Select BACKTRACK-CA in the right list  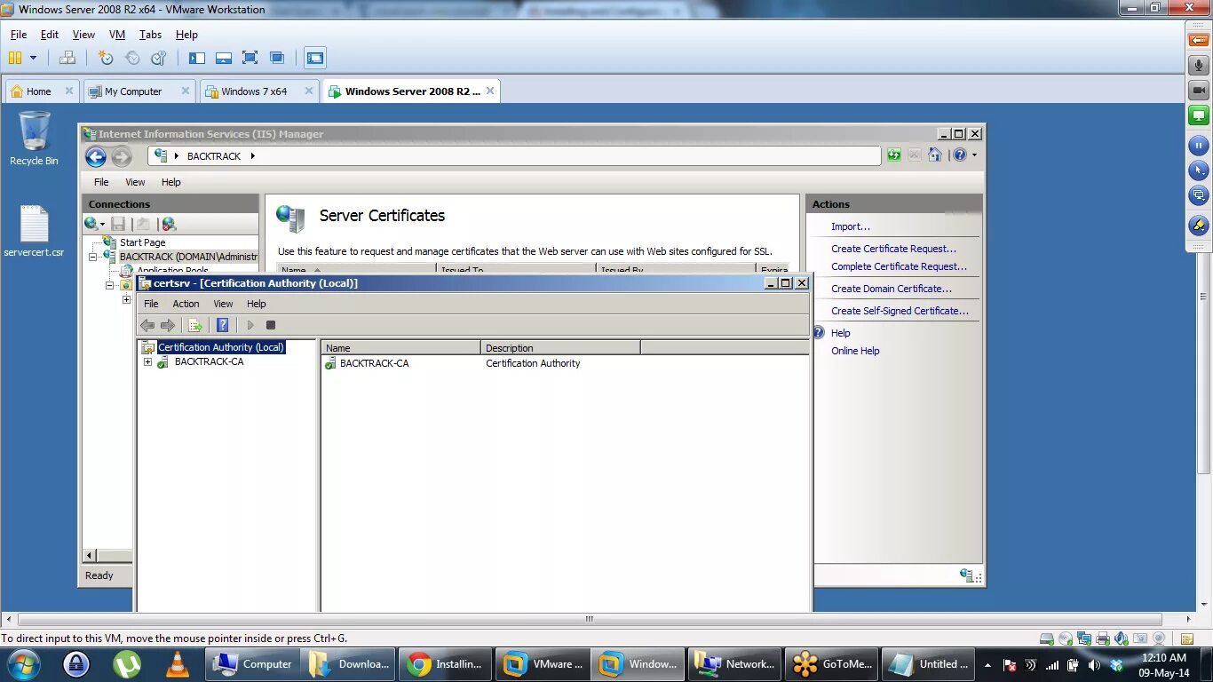pos(374,363)
